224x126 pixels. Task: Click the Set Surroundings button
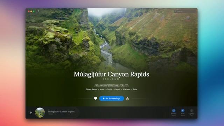[x=112, y=98]
